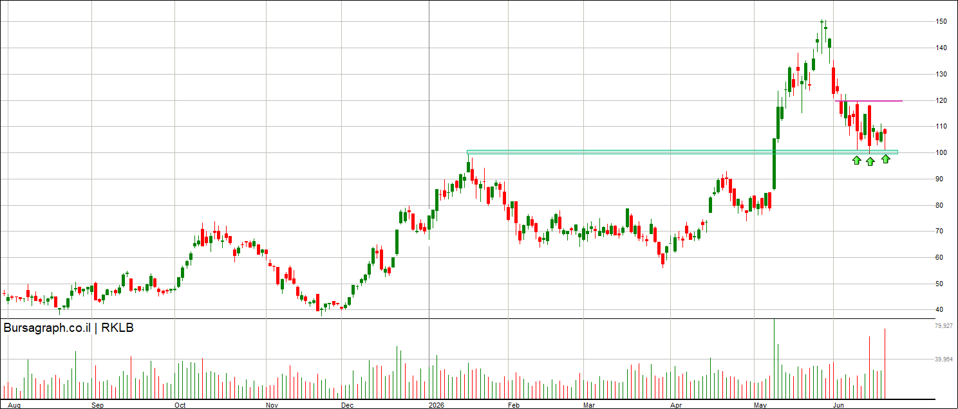This screenshot has width=958, height=409.
Task: Click the first green up arrow marker
Action: (x=857, y=160)
